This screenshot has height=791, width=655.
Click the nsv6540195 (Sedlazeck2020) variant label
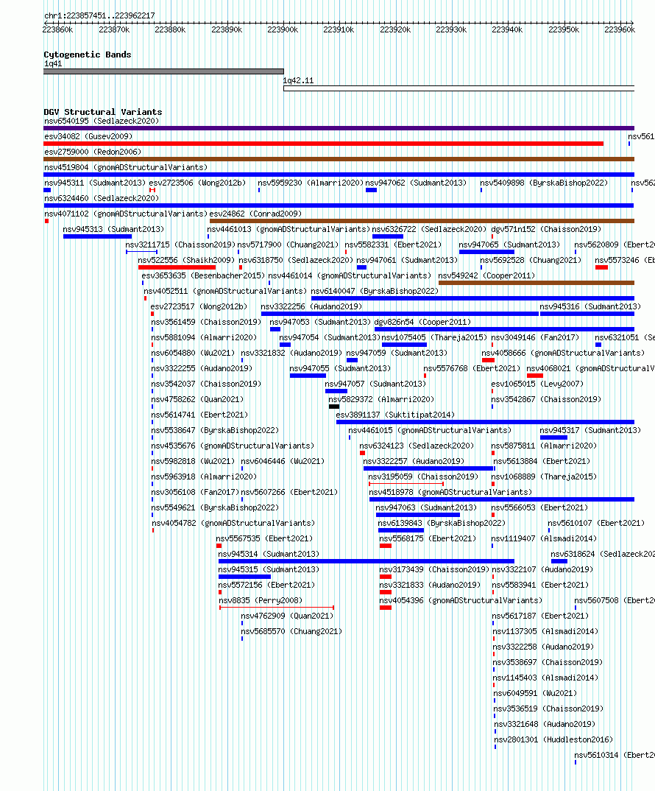[x=102, y=121]
